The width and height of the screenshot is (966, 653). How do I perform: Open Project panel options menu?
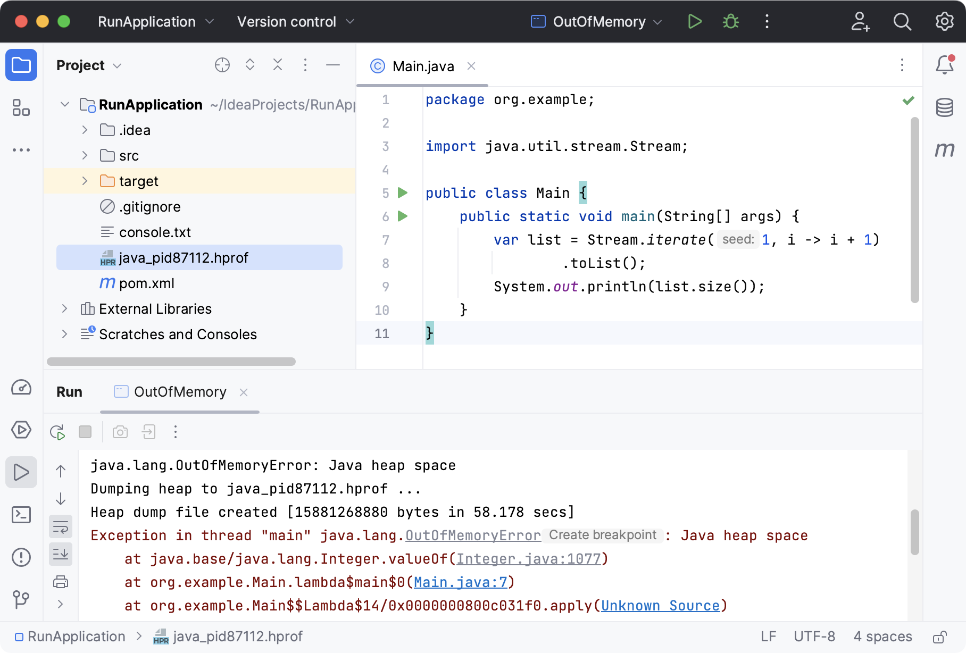tap(305, 65)
